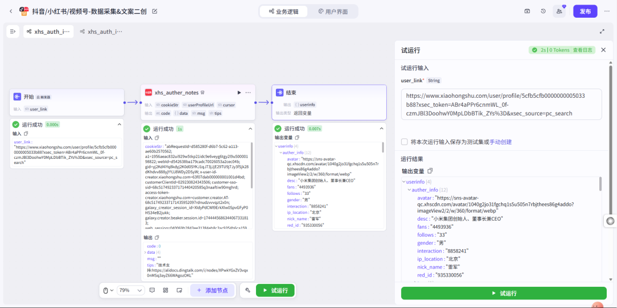Open the version history clock icon
The image size is (617, 308).
(543, 11)
